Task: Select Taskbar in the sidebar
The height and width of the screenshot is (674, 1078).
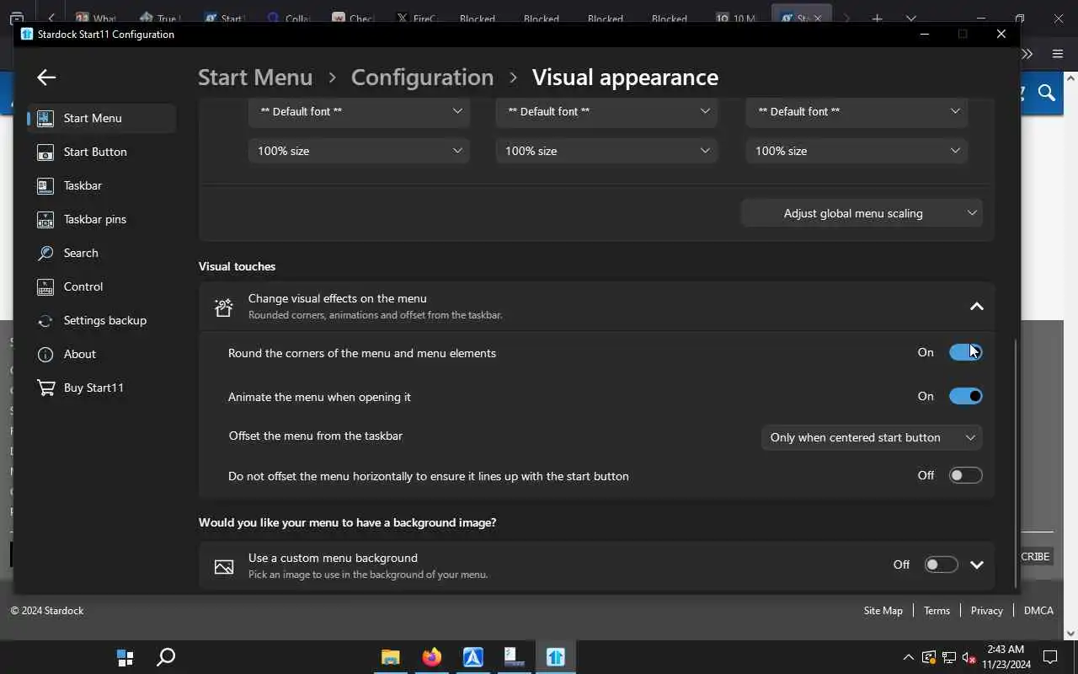Action: coord(102,185)
